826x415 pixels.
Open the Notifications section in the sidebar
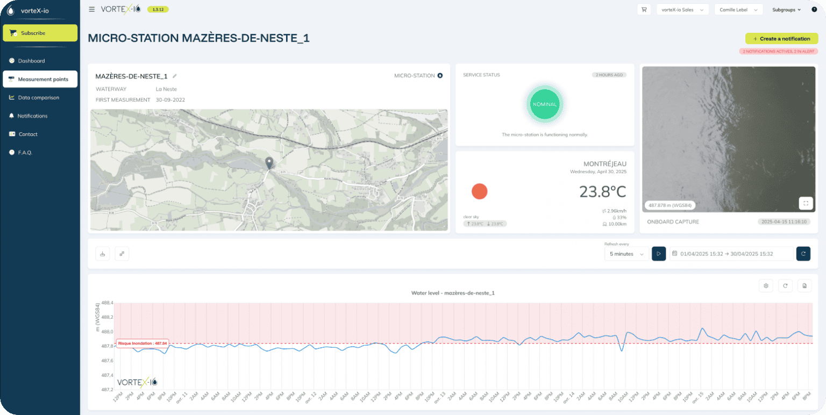coord(32,116)
